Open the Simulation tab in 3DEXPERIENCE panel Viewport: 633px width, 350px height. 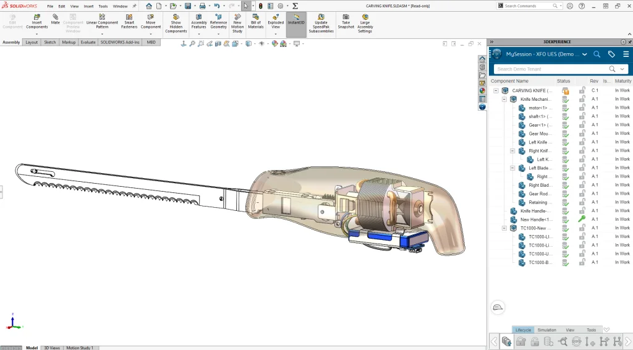click(x=546, y=330)
